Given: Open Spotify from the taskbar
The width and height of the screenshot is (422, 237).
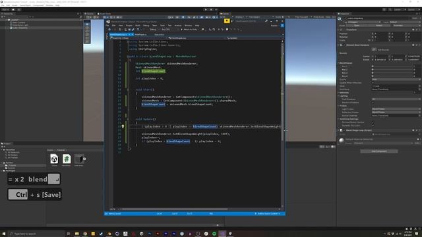Looking at the screenshot, I should tap(214, 234).
